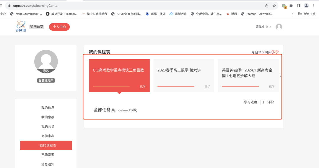Viewport: 319px width, 168px height.
Task: Open the 简体中文 language dropdown
Action: (x=263, y=27)
